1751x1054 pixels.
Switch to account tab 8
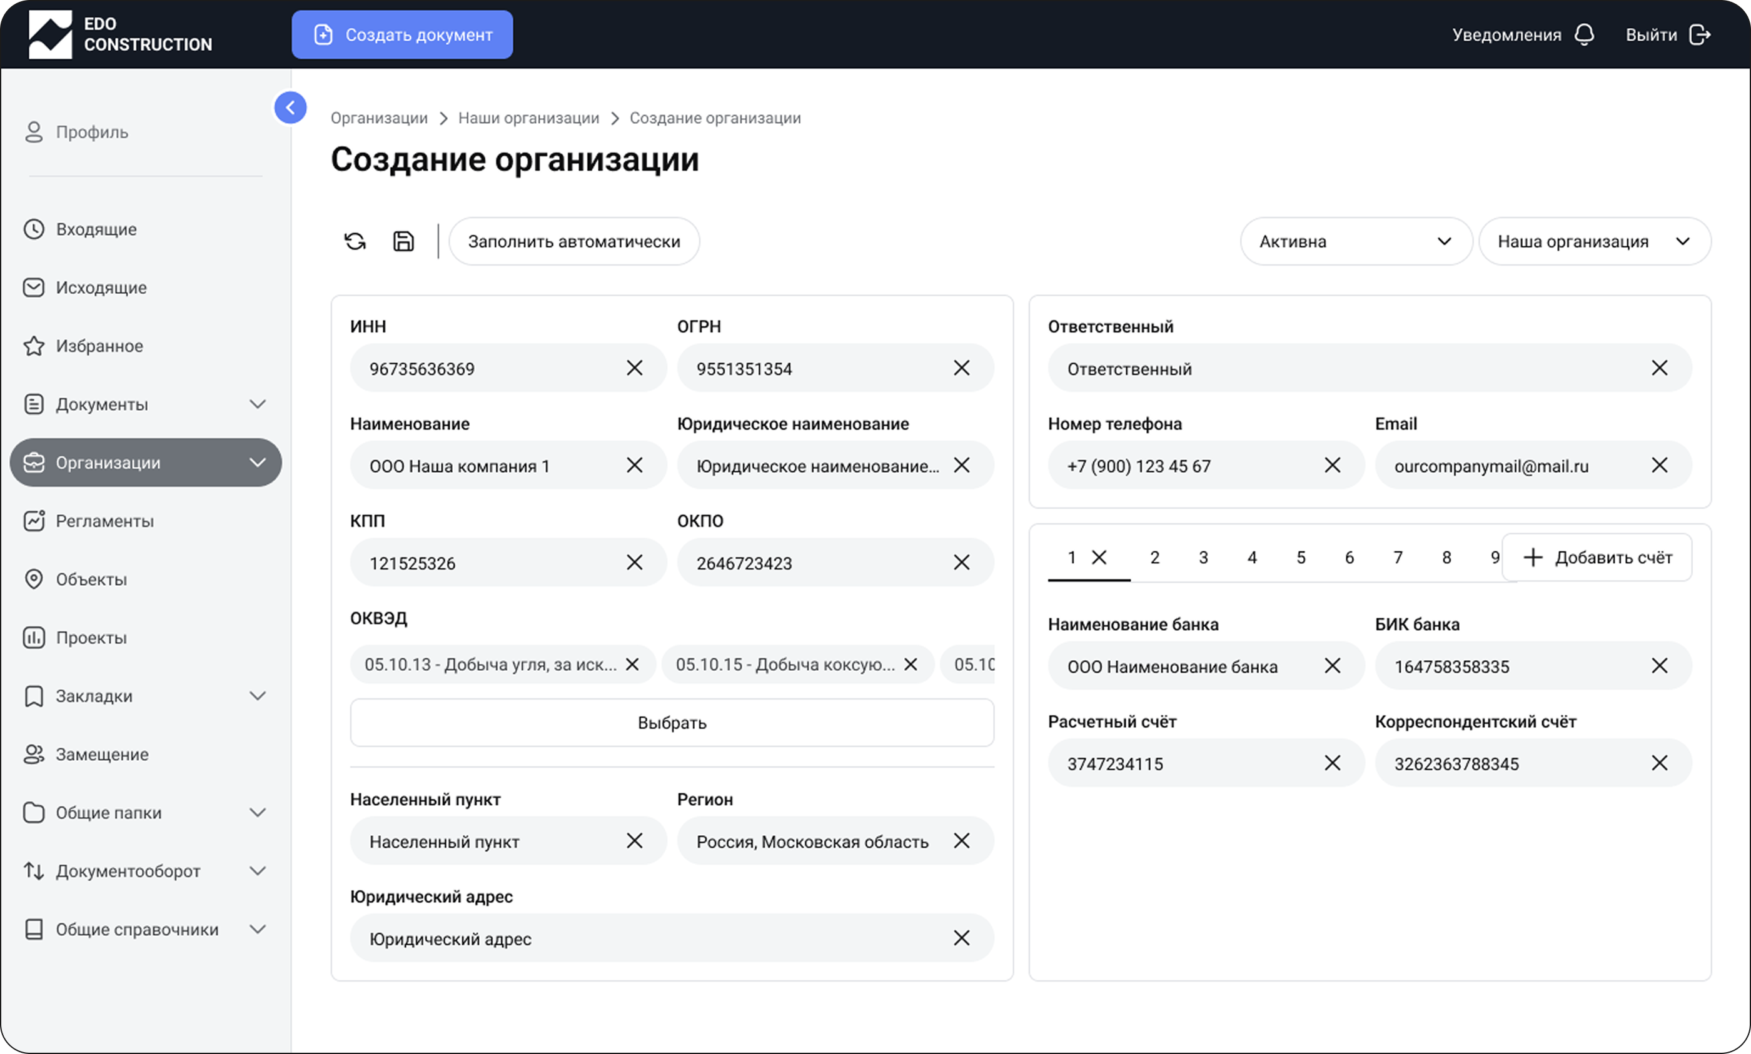1446,558
